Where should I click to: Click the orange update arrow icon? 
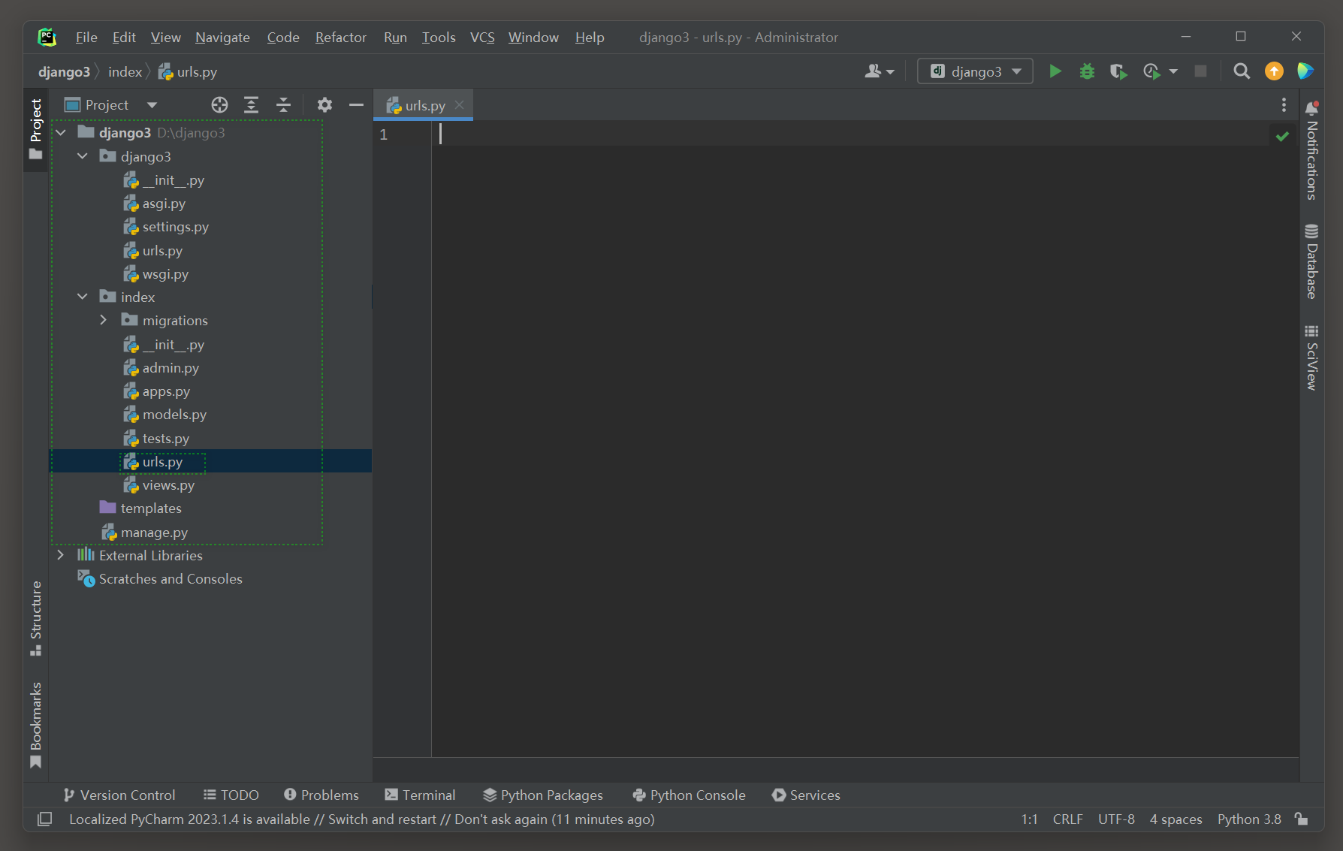pyautogui.click(x=1274, y=71)
